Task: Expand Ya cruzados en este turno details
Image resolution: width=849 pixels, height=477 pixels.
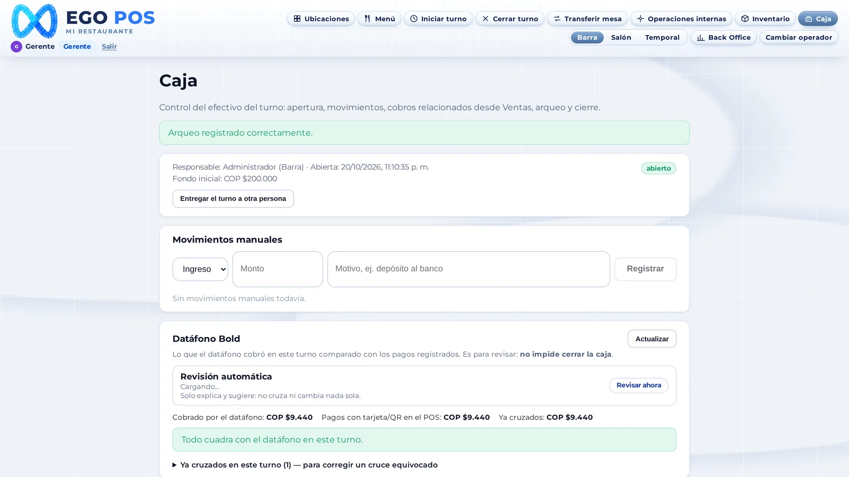Action: [x=305, y=465]
